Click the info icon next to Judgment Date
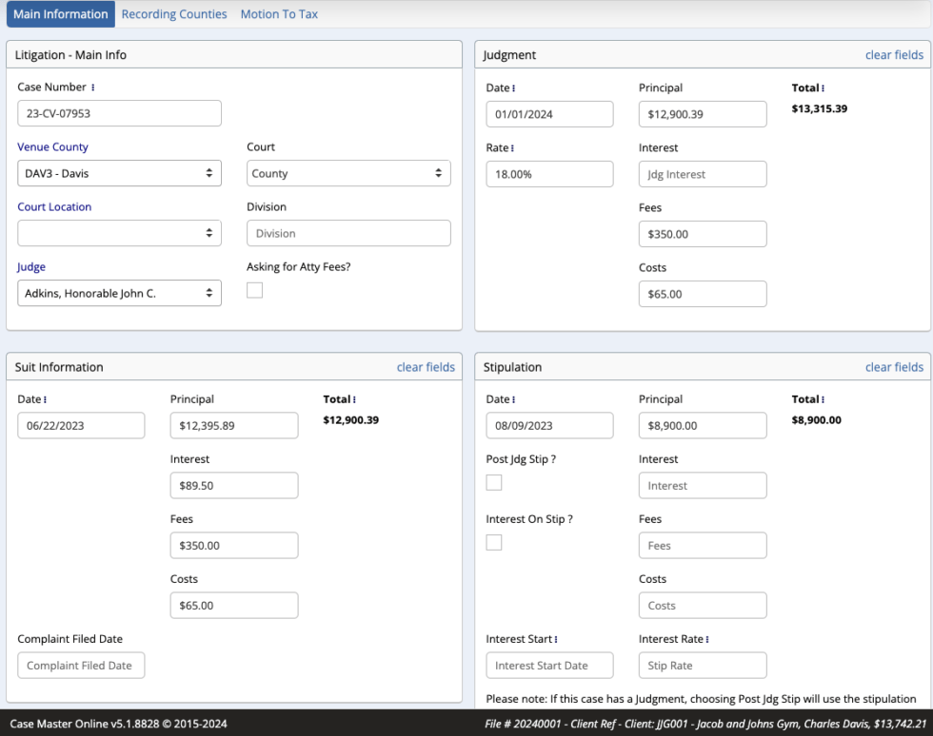Image resolution: width=933 pixels, height=736 pixels. pyautogui.click(x=512, y=87)
